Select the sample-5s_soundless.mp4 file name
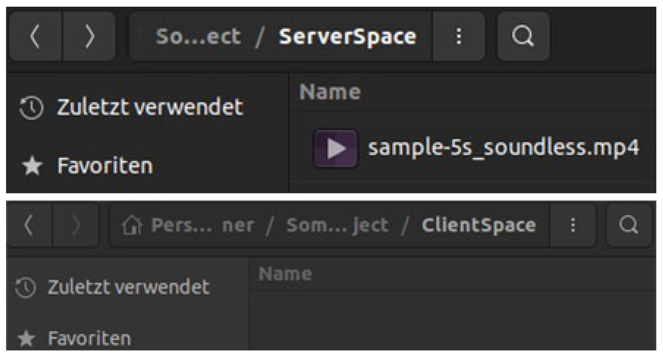 [503, 148]
